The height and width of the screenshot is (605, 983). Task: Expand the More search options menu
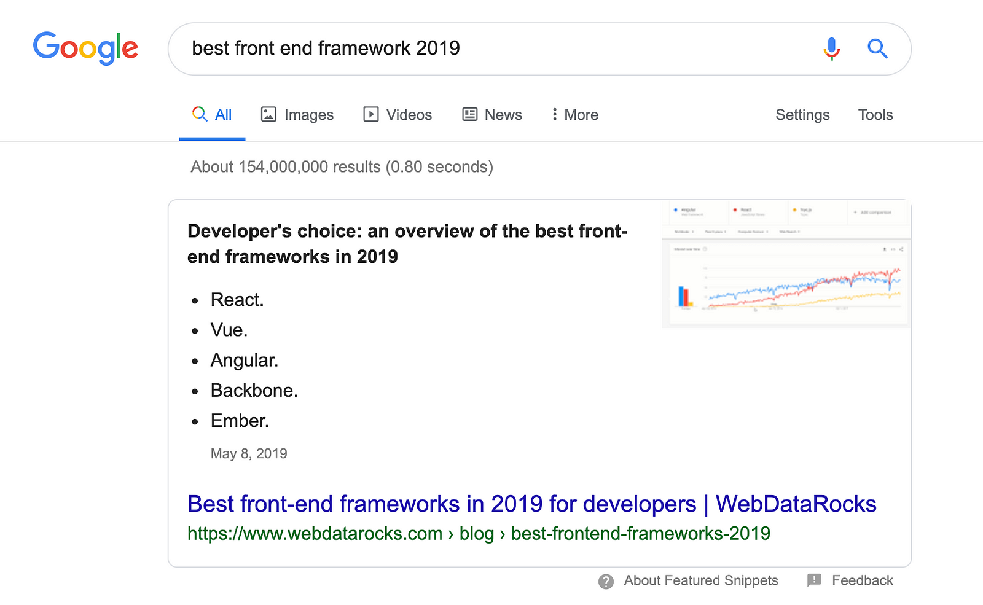coord(575,115)
